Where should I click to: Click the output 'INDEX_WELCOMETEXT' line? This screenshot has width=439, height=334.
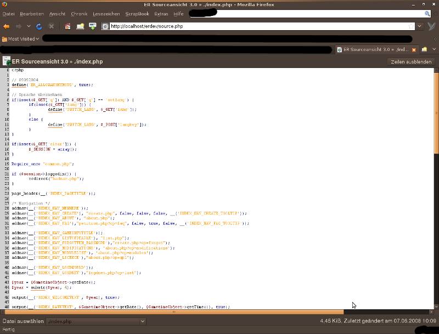pyautogui.click(x=66, y=297)
